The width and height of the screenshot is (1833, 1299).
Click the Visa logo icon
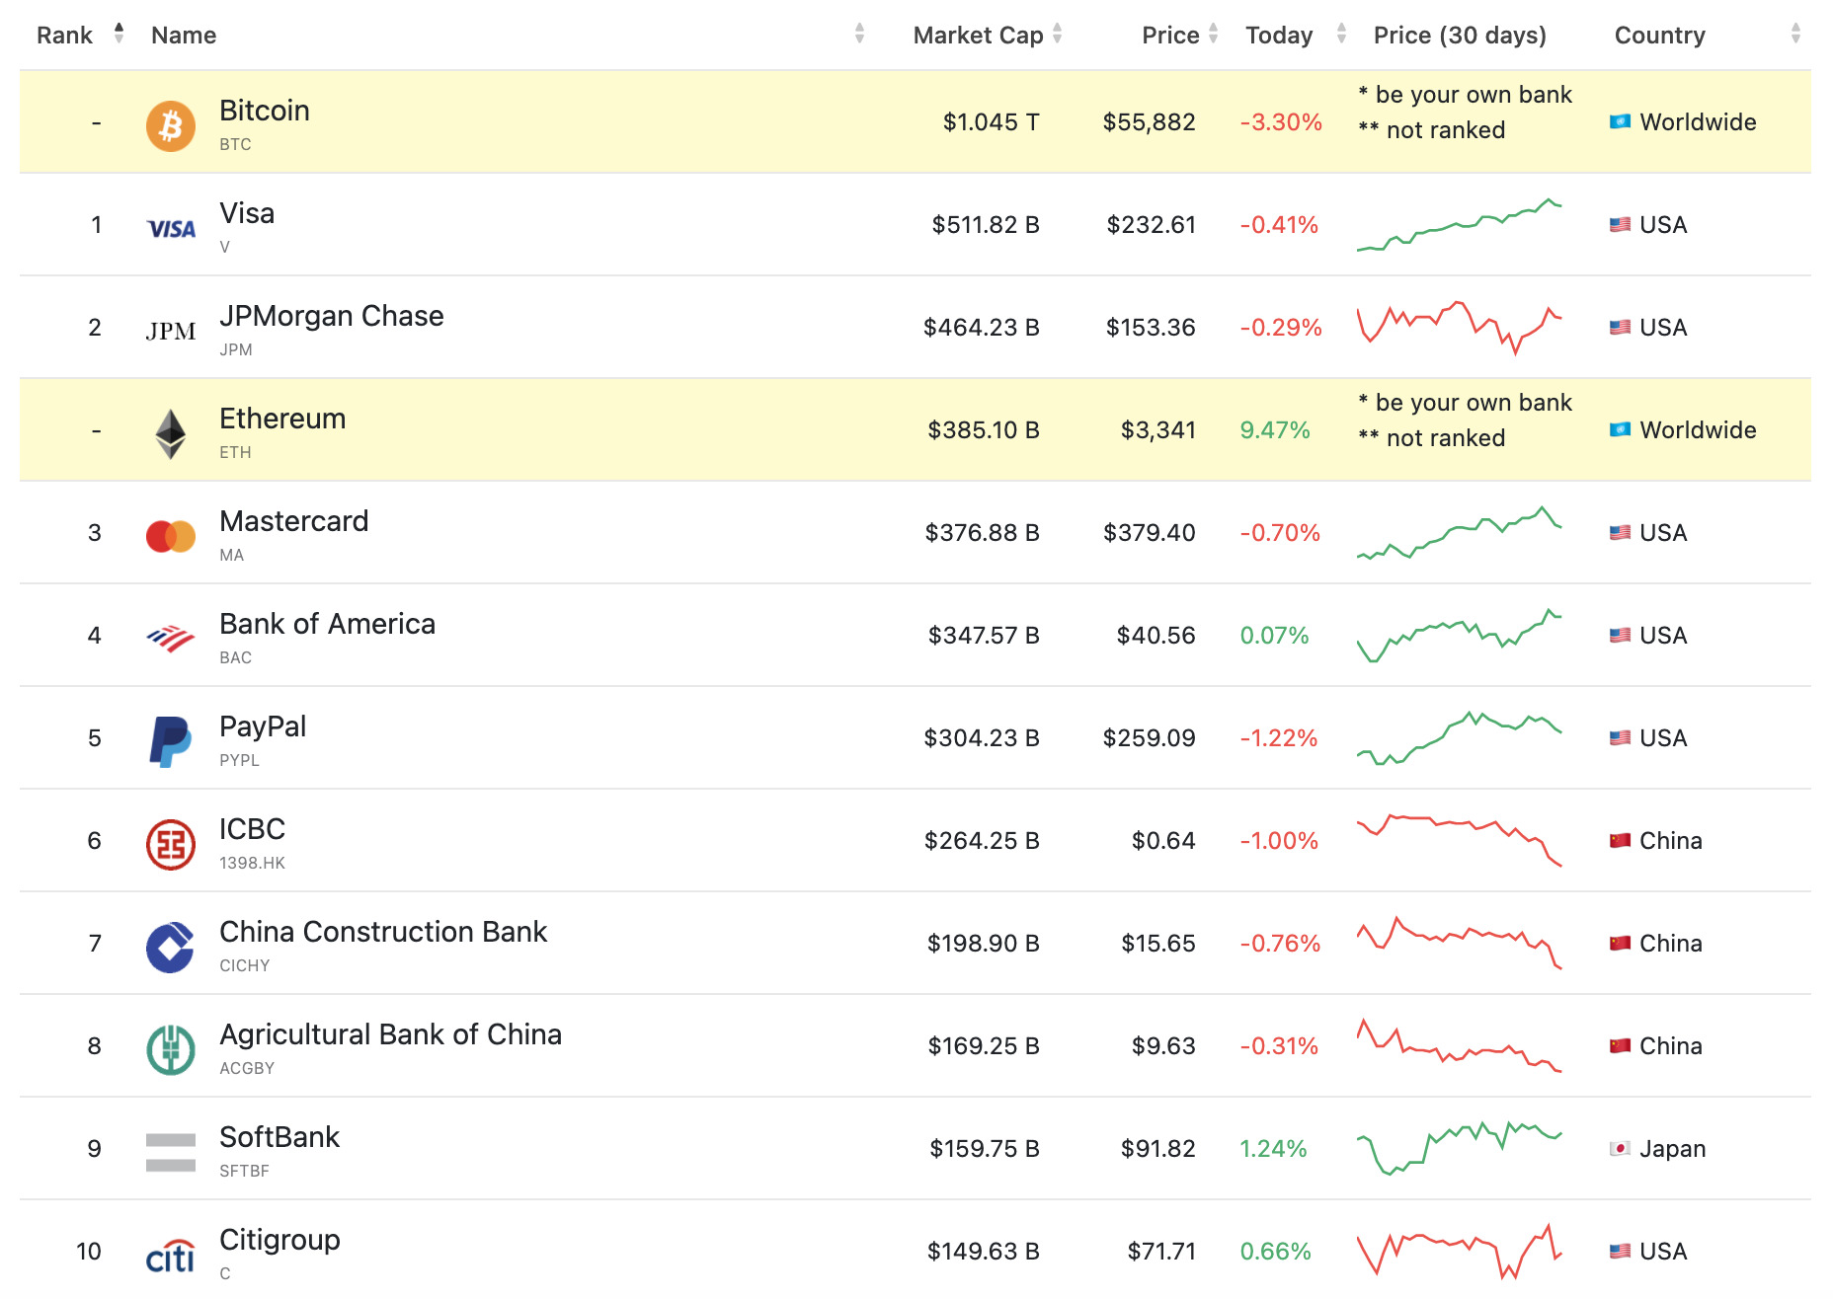click(171, 229)
